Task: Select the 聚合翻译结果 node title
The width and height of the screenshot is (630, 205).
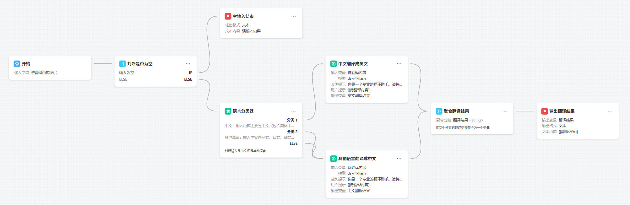Action: coord(456,111)
